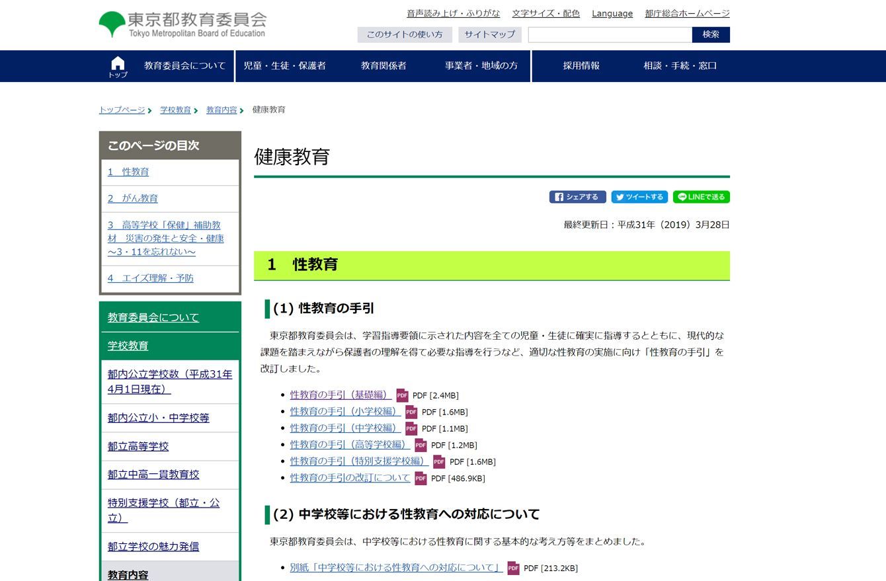This screenshot has width=886, height=581.
Task: Open 教育委員会について in navigation bar
Action: (184, 66)
